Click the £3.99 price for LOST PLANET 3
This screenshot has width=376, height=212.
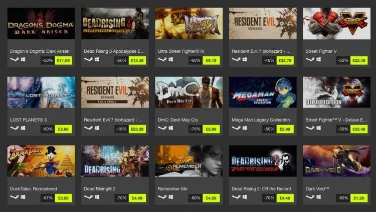click(63, 129)
